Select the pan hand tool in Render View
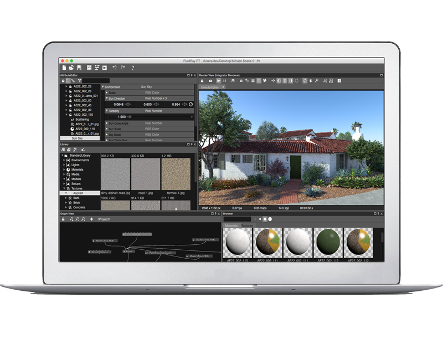This screenshot has height=344, width=443. click(x=311, y=81)
